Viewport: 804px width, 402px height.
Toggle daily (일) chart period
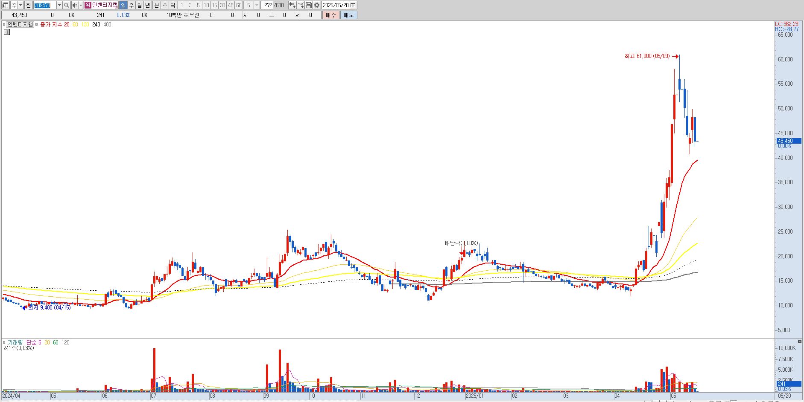(x=123, y=5)
